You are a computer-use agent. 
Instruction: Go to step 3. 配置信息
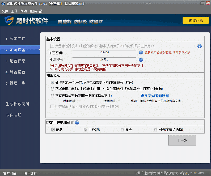coord(15,61)
